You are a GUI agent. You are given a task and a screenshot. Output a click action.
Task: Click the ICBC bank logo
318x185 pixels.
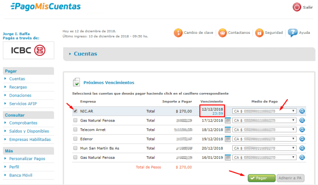pyautogui.click(x=28, y=50)
